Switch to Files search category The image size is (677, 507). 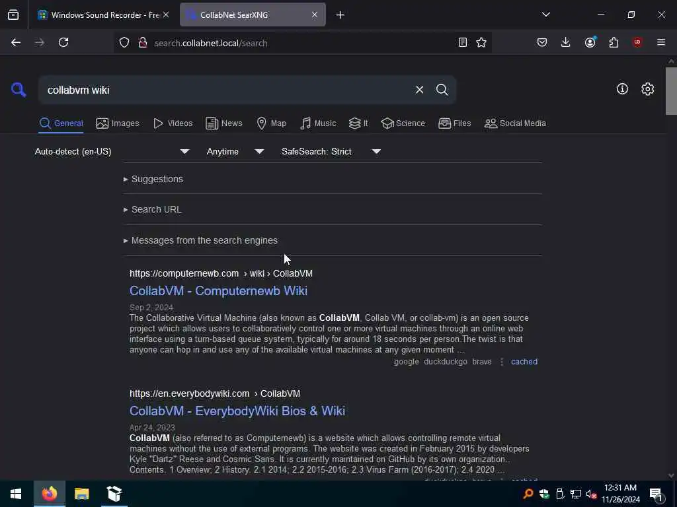coord(454,123)
